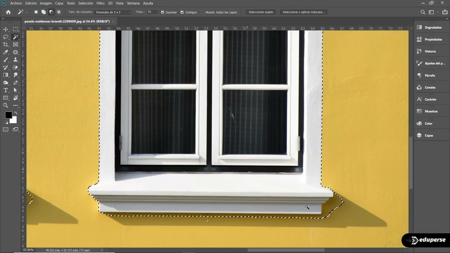The height and width of the screenshot is (253, 450).
Task: Select the Crop tool
Action: pos(6,45)
